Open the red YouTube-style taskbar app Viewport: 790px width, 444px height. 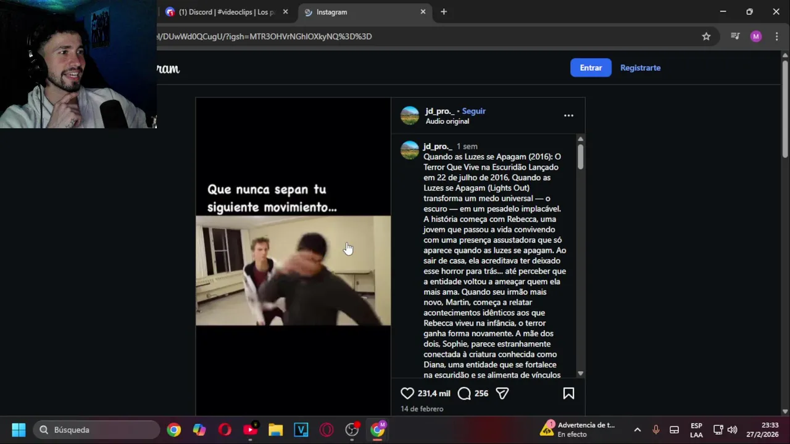point(251,430)
